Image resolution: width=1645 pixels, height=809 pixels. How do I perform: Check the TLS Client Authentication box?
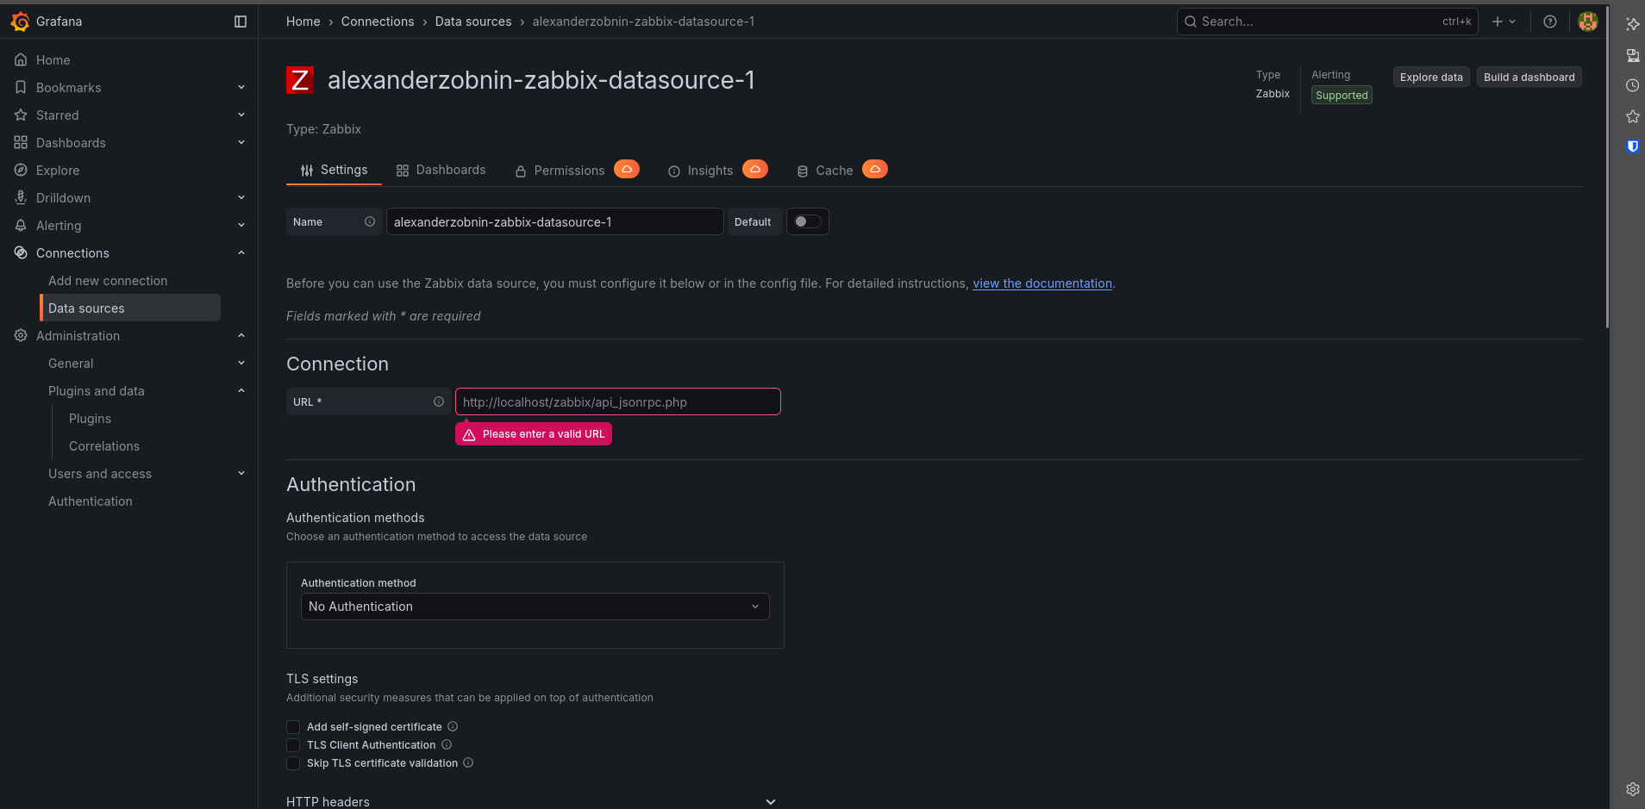tap(293, 745)
